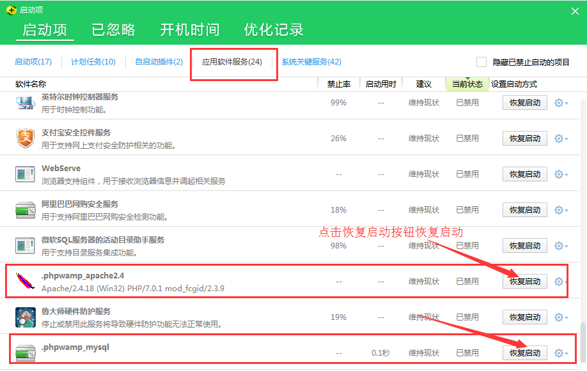The width and height of the screenshot is (587, 371).
Task: Click the 99% disable rate value
Action: coord(338,103)
